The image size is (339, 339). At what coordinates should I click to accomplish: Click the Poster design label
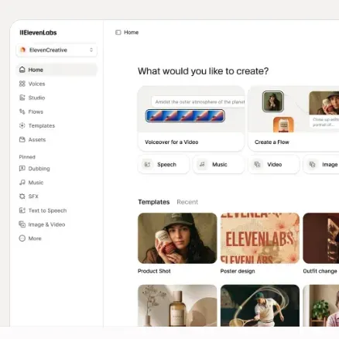238,271
